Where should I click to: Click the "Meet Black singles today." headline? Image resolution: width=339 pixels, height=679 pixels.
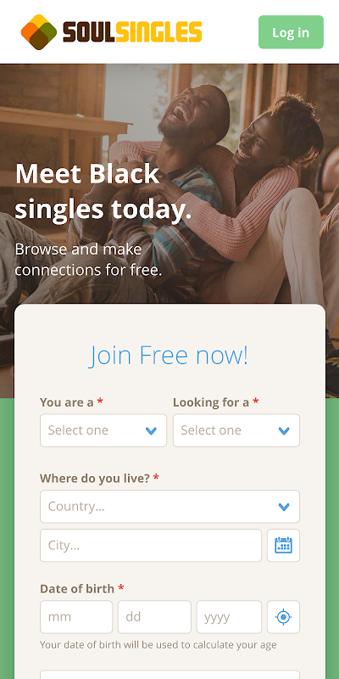click(103, 192)
